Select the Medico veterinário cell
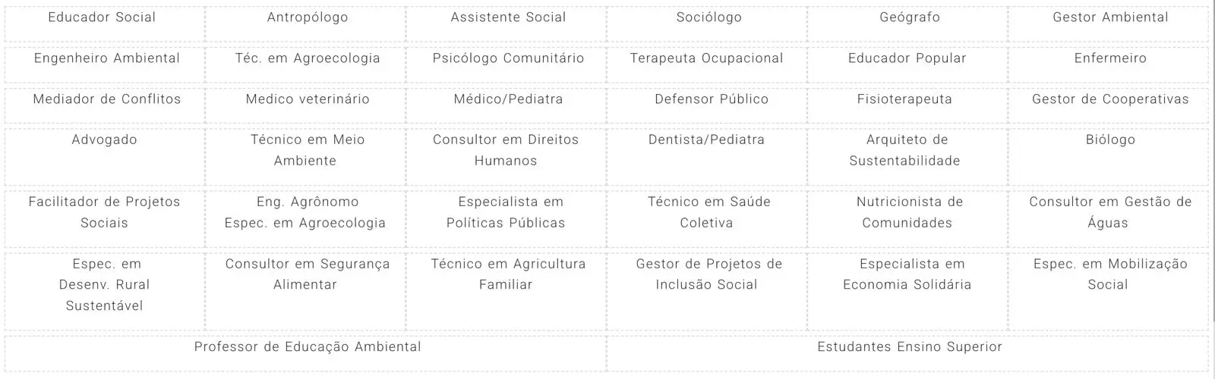The image size is (1215, 379). coord(308,99)
